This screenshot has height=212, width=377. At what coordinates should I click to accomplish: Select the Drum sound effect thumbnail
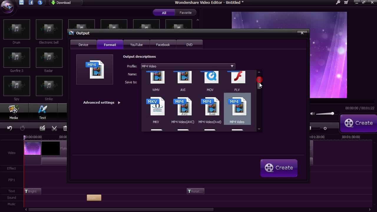(x=17, y=29)
